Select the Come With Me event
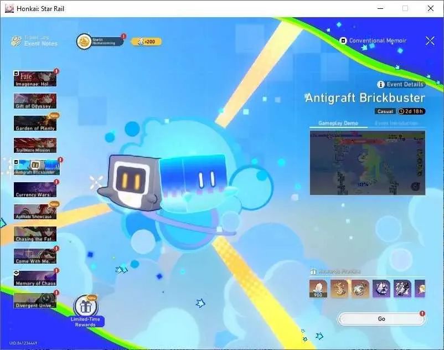The image size is (444, 350). click(35, 256)
